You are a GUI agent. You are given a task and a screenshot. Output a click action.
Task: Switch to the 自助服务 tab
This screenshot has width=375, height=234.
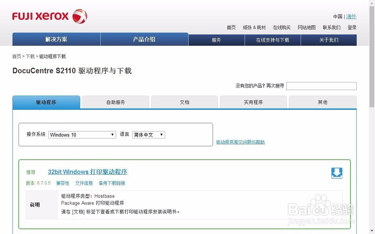pyautogui.click(x=115, y=102)
